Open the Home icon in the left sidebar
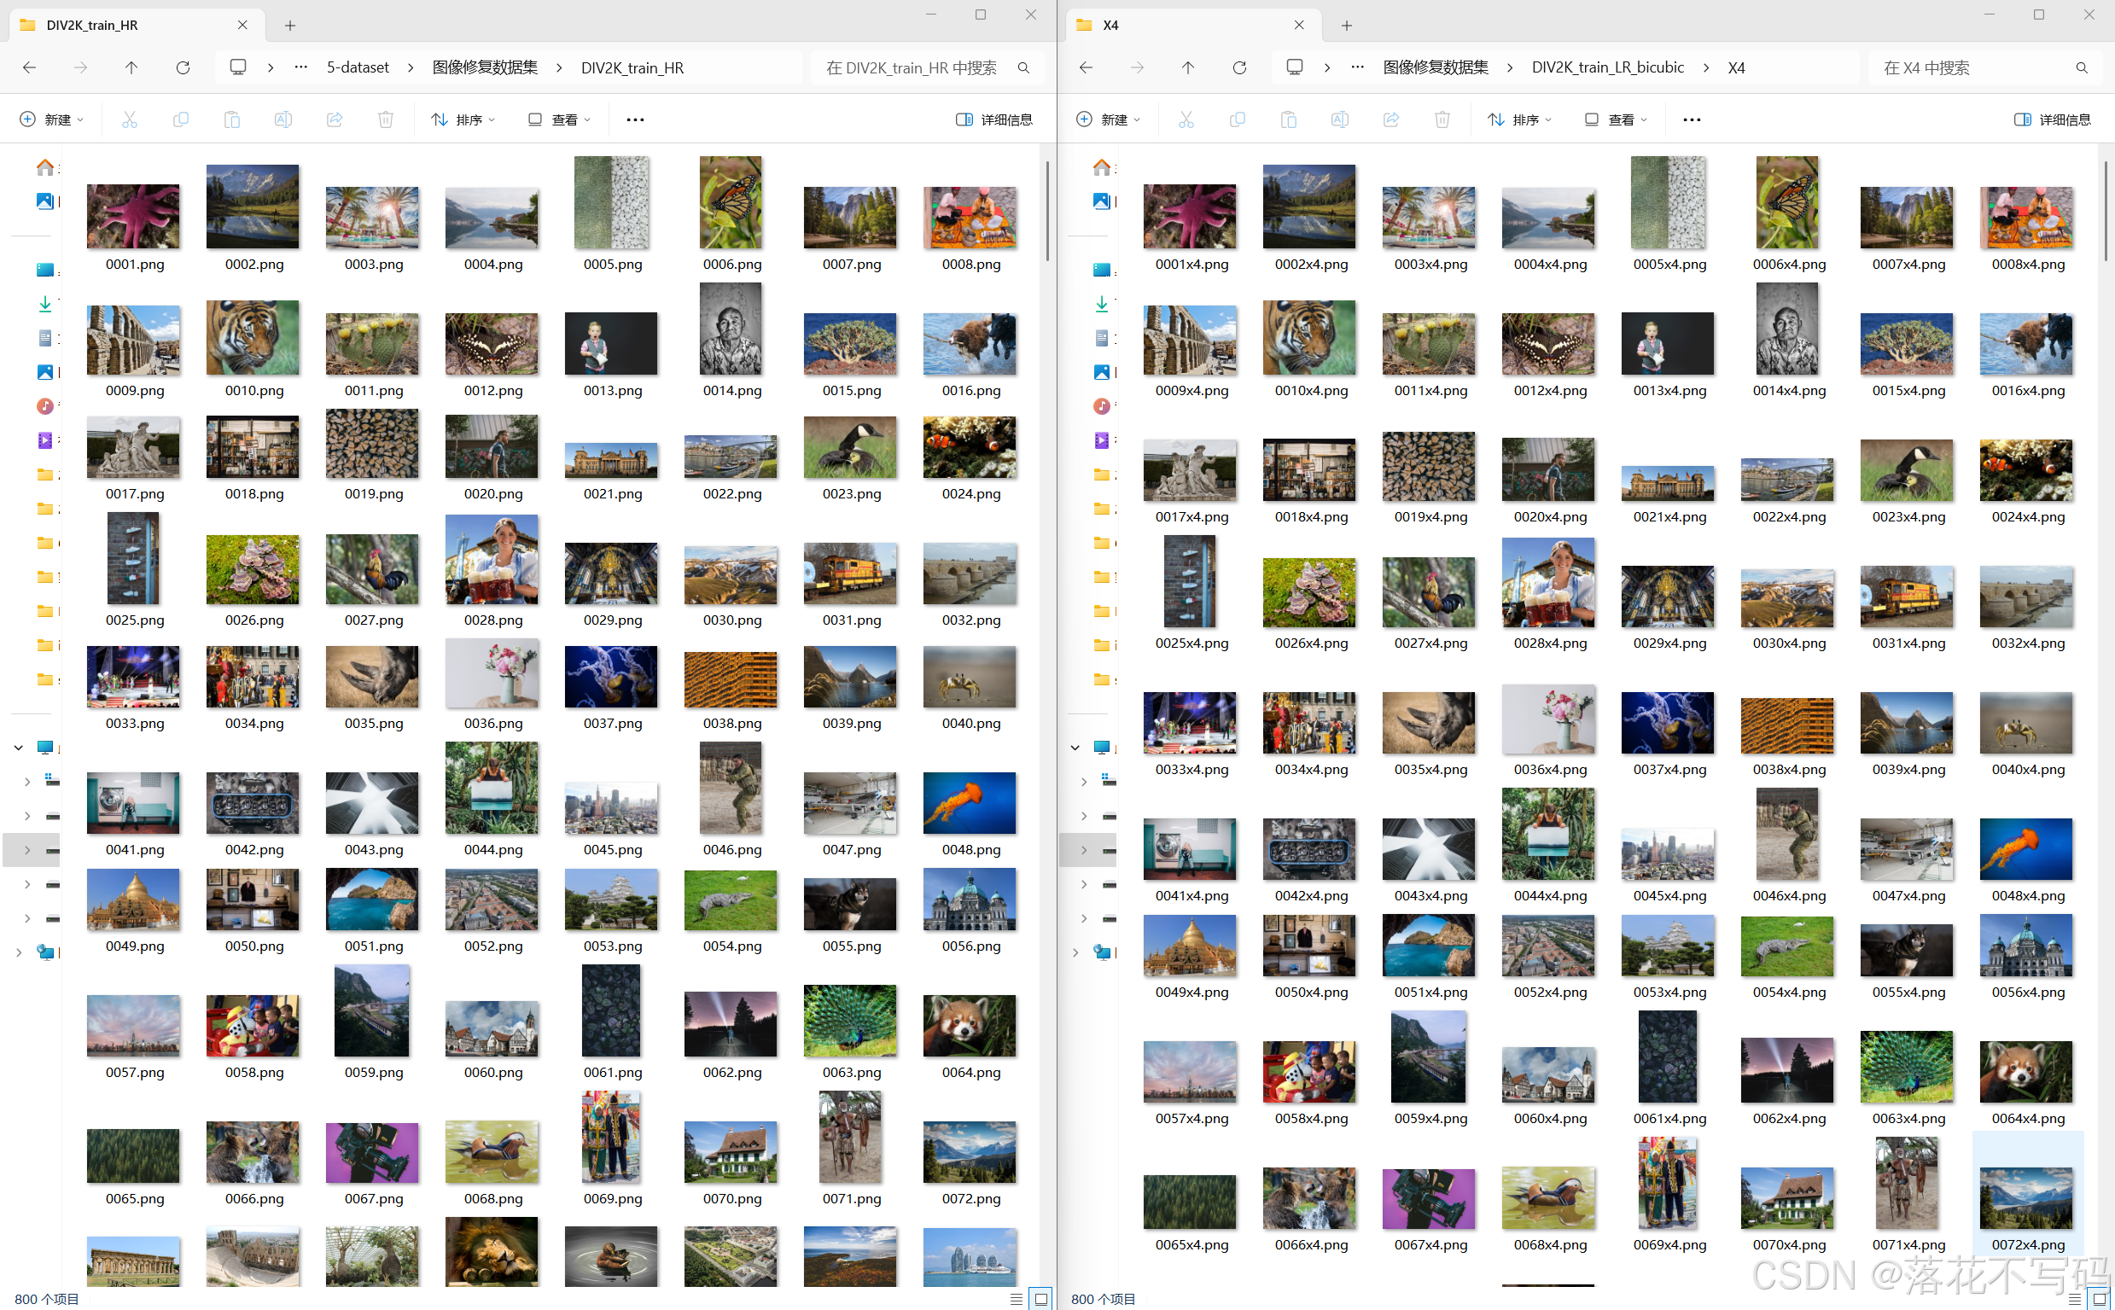Image resolution: width=2115 pixels, height=1310 pixels. 45,167
